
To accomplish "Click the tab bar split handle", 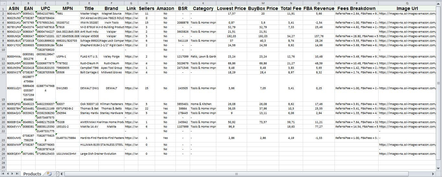I will [57, 174].
